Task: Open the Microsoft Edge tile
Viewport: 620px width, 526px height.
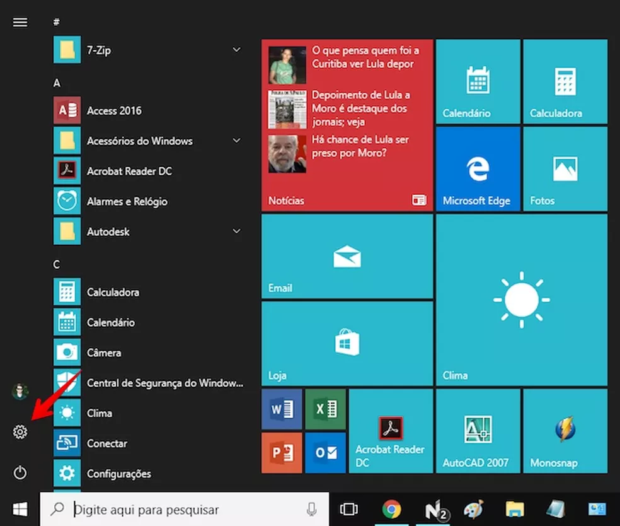Action: pos(478,169)
